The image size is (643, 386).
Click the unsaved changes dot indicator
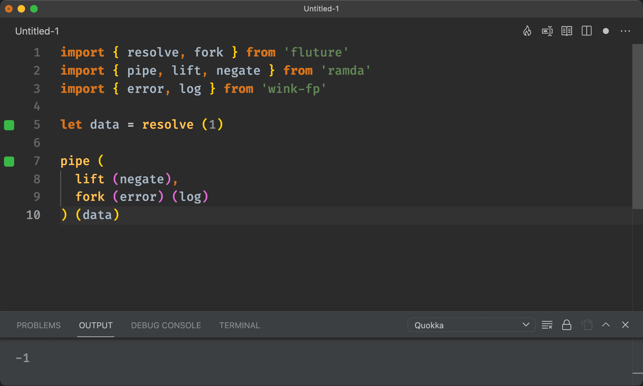pos(606,31)
